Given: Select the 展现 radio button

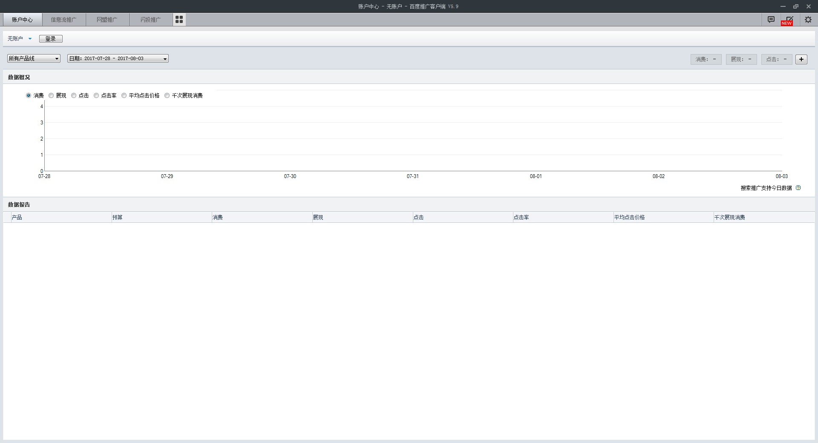Looking at the screenshot, I should click(x=51, y=95).
